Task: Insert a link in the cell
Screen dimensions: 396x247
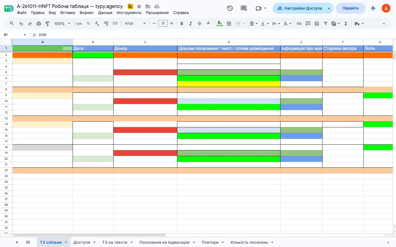Action: (x=299, y=24)
